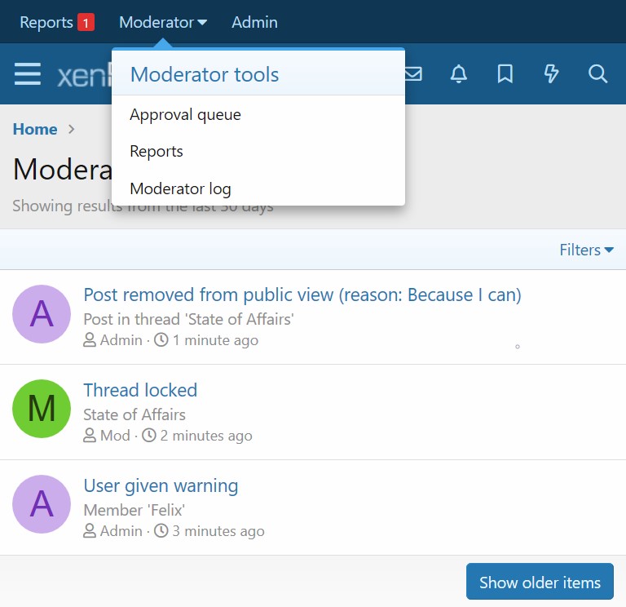Viewport: 626px width, 607px height.
Task: Open search with the magnifier icon
Action: pyautogui.click(x=597, y=75)
